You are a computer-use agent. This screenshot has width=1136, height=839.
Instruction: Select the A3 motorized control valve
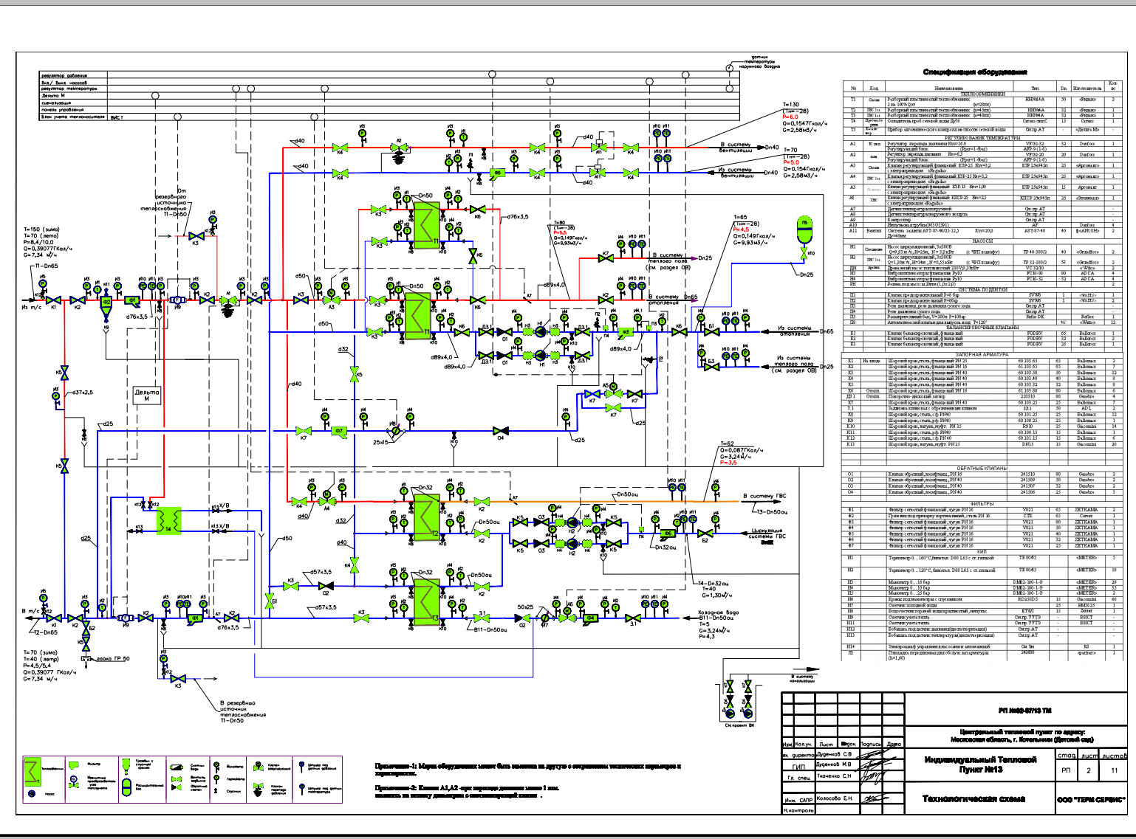333,300
